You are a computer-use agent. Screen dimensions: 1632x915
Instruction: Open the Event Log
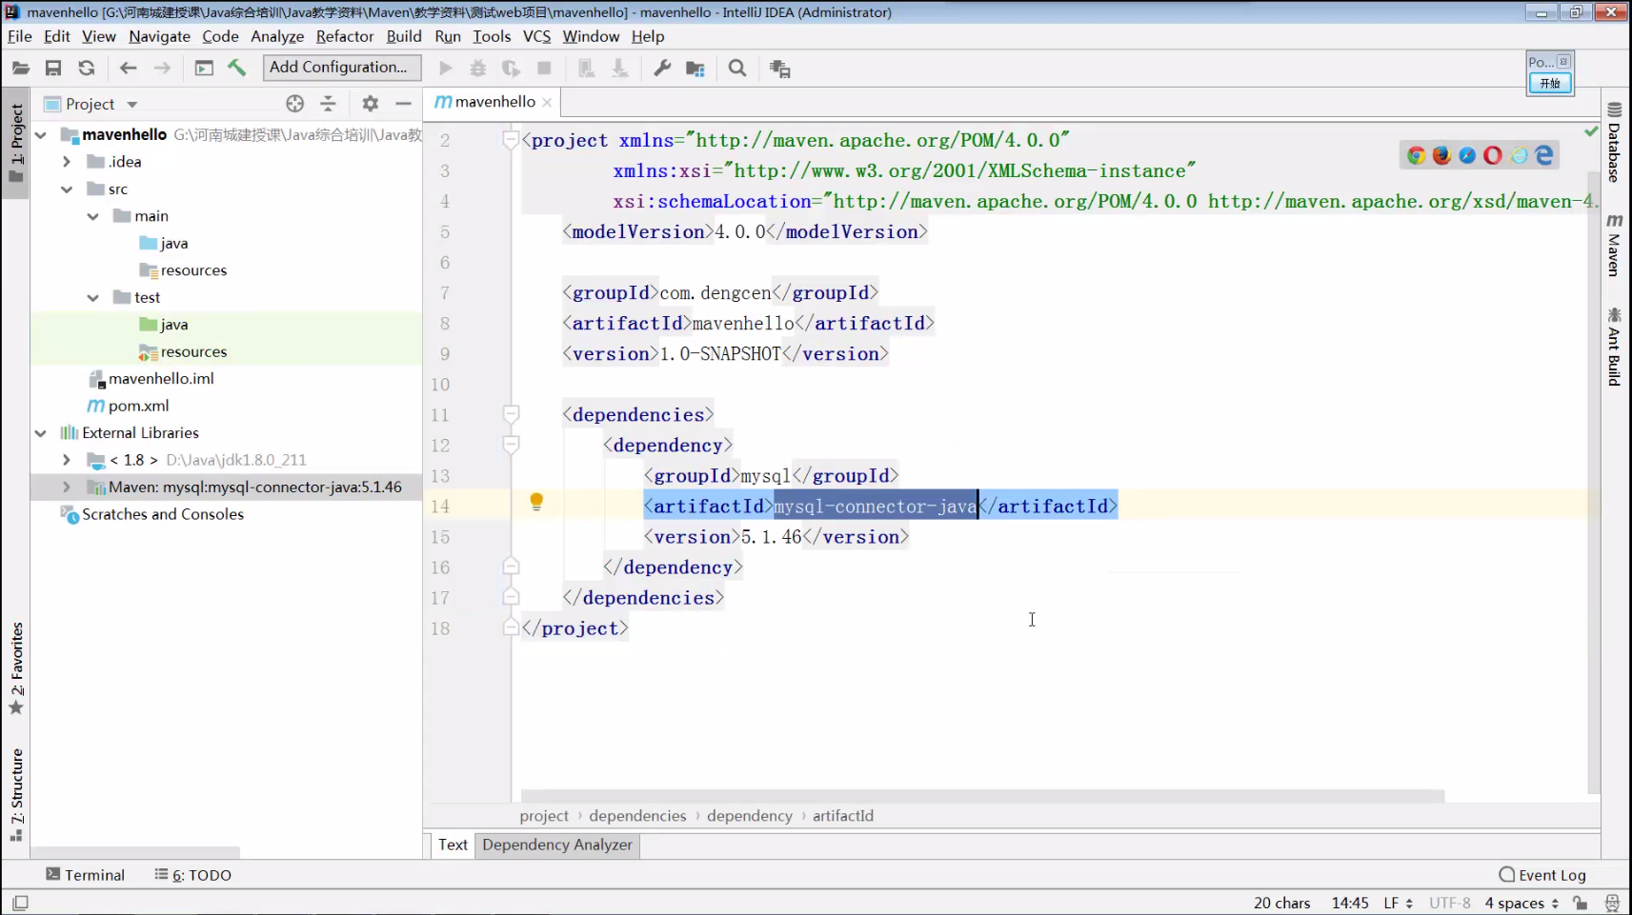(1542, 875)
